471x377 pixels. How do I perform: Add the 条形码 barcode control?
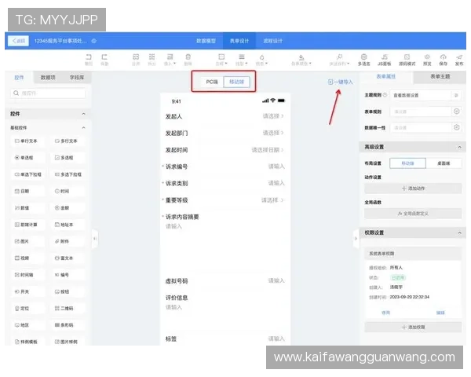[x=68, y=325]
